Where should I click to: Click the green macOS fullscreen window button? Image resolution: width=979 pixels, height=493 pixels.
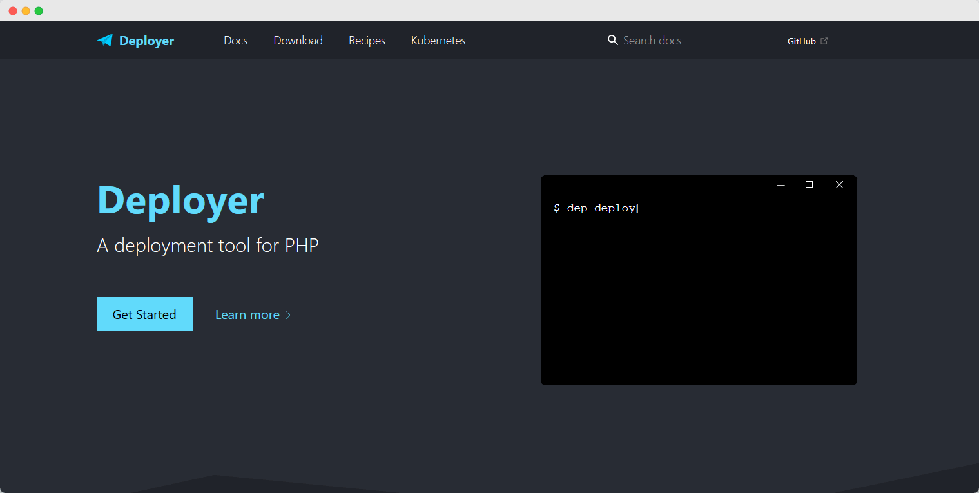coord(39,11)
